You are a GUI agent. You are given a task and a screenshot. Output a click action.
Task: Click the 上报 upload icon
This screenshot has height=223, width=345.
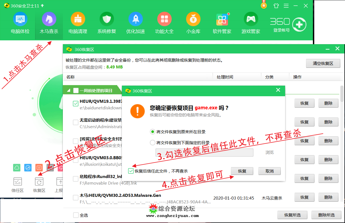pyautogui.click(x=60, y=182)
